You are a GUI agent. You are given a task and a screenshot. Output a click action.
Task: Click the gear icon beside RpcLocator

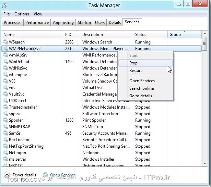tap(5, 140)
